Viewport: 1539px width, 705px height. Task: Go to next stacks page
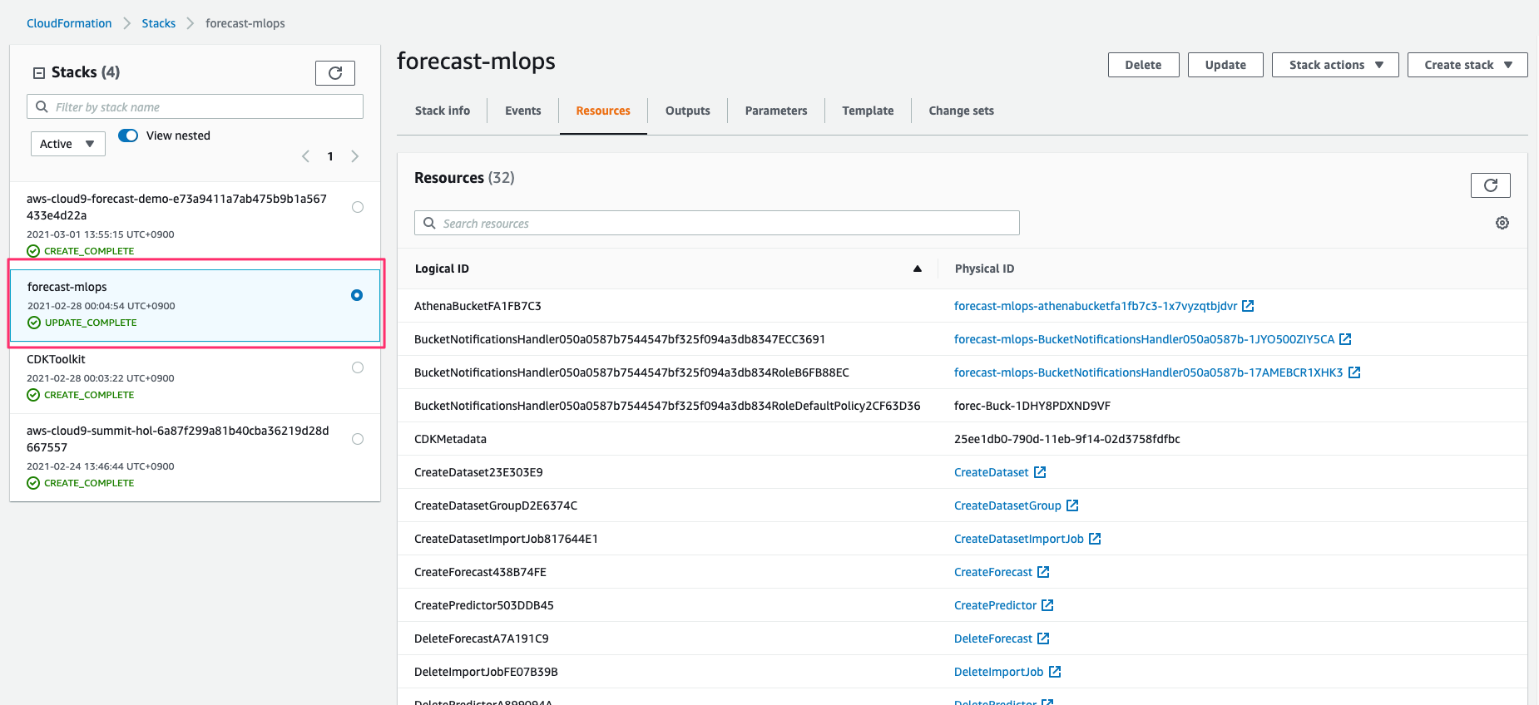click(x=355, y=156)
